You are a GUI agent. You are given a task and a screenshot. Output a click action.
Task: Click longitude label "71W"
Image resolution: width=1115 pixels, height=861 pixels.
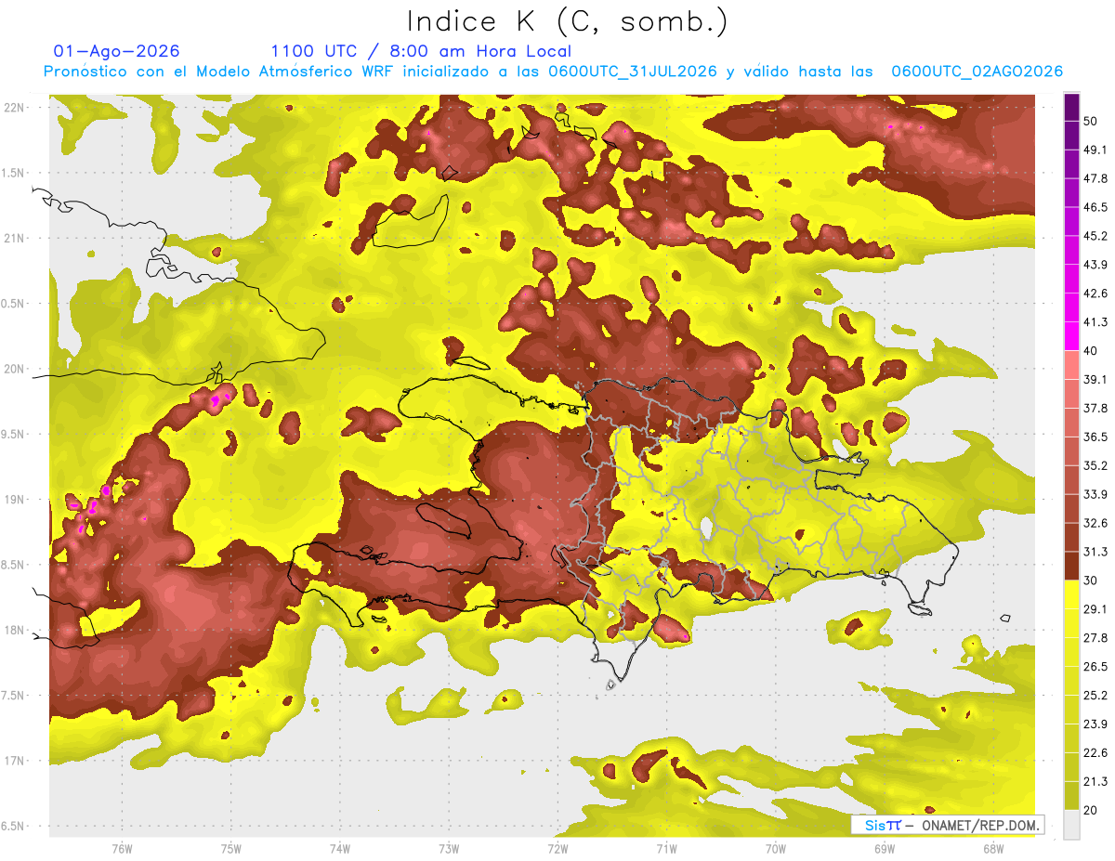click(666, 849)
